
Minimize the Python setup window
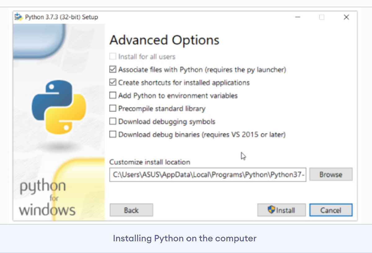pyautogui.click(x=298, y=17)
